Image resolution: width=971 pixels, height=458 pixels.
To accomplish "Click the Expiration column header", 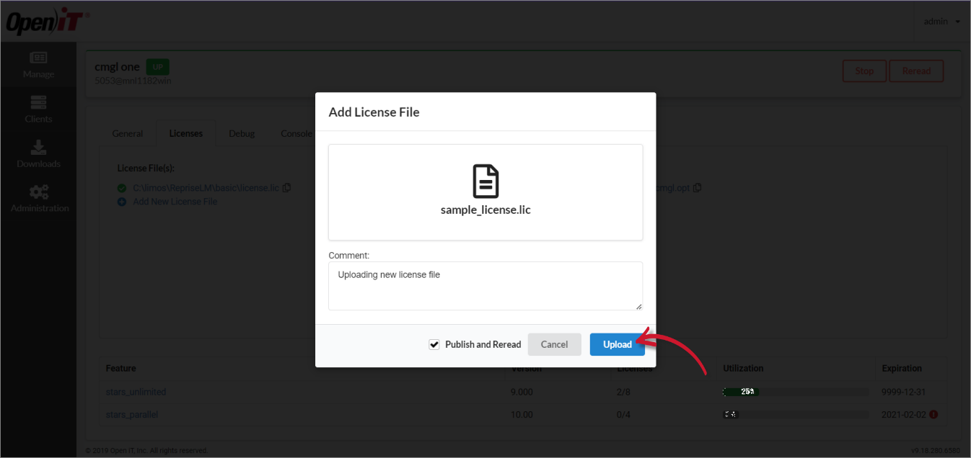I will pyautogui.click(x=902, y=368).
